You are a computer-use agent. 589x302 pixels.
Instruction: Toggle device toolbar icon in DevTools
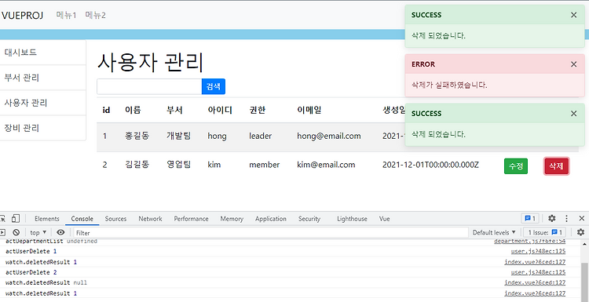16,218
